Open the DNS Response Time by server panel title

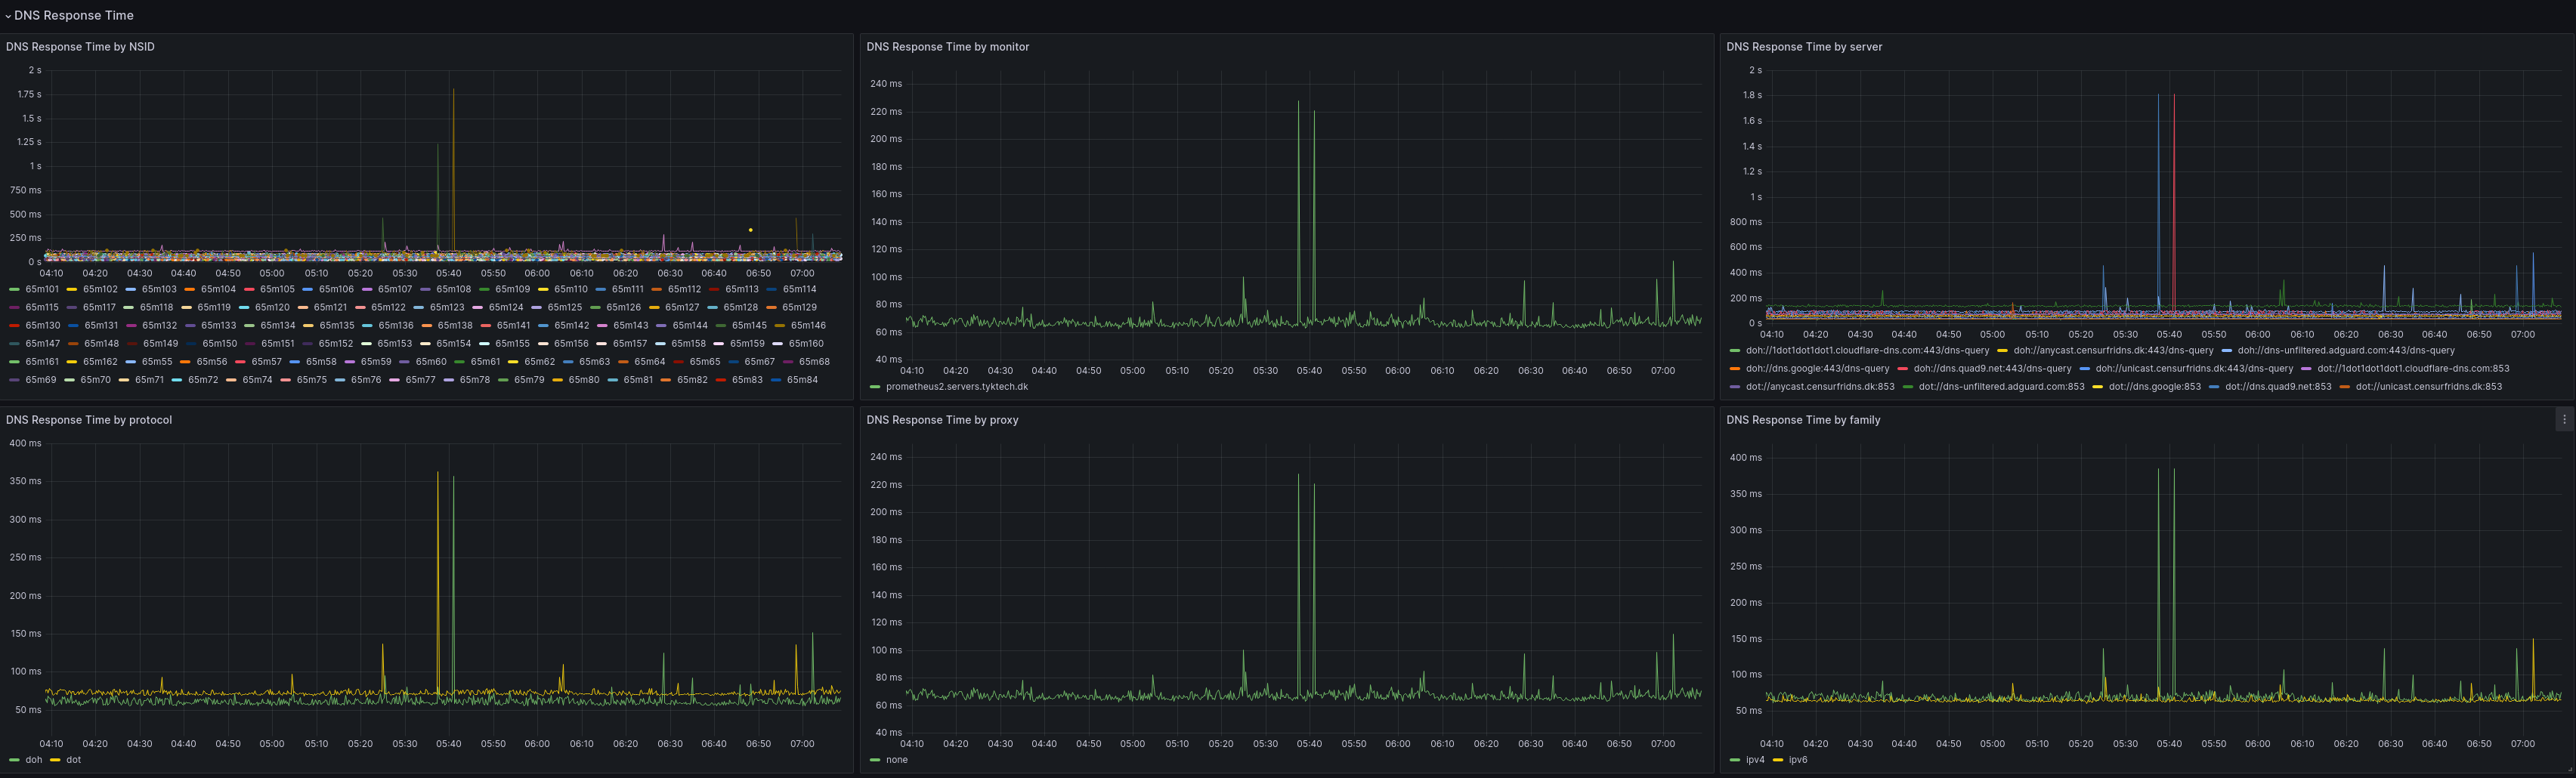tap(1804, 47)
